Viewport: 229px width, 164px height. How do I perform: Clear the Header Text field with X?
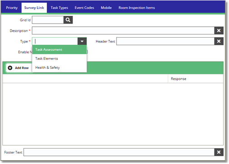coord(219,41)
